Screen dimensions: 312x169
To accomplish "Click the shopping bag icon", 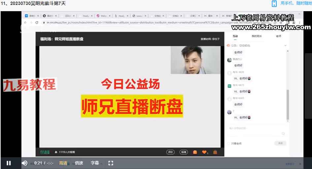I will (x=215, y=152).
